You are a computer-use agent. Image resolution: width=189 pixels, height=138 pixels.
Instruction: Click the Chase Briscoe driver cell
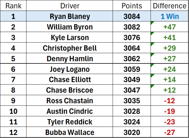click(x=70, y=90)
